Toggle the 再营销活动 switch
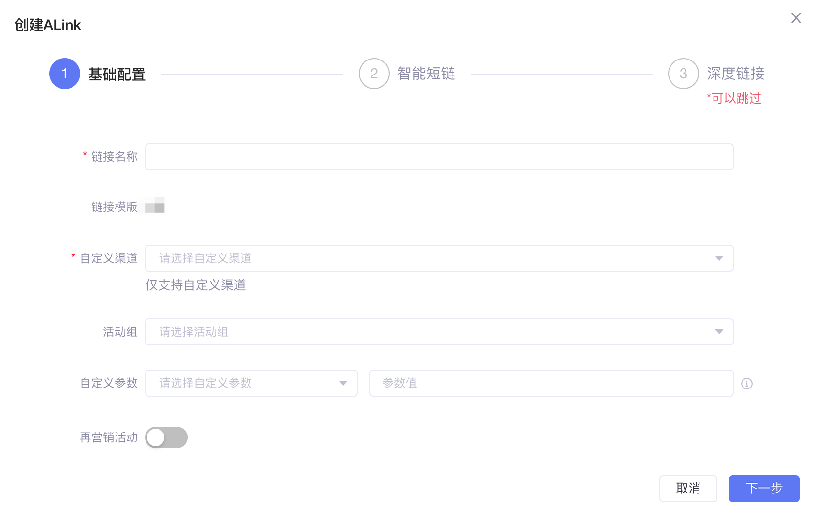The height and width of the screenshot is (508, 816). pos(166,437)
